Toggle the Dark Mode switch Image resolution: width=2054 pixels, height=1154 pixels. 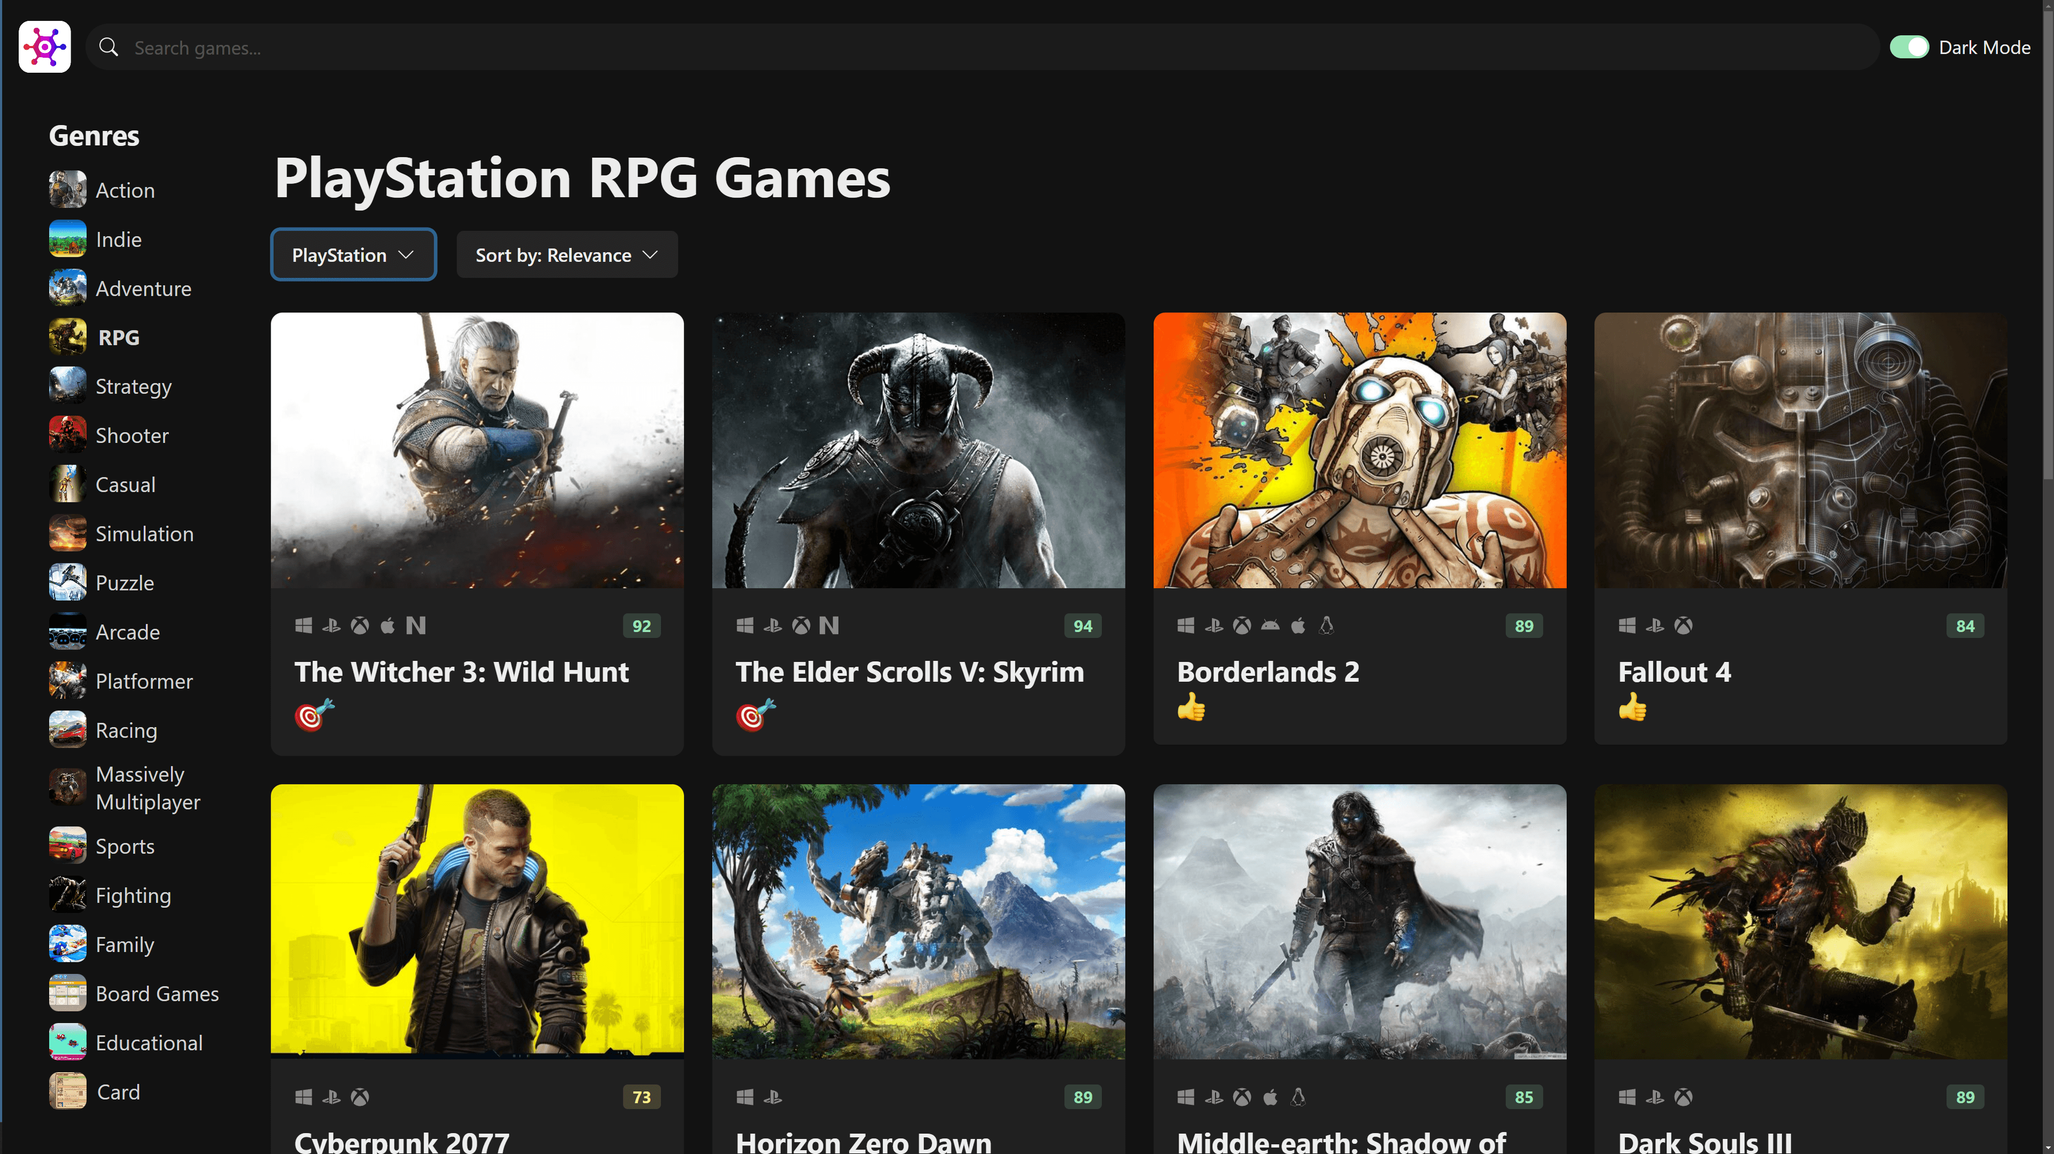click(1909, 47)
